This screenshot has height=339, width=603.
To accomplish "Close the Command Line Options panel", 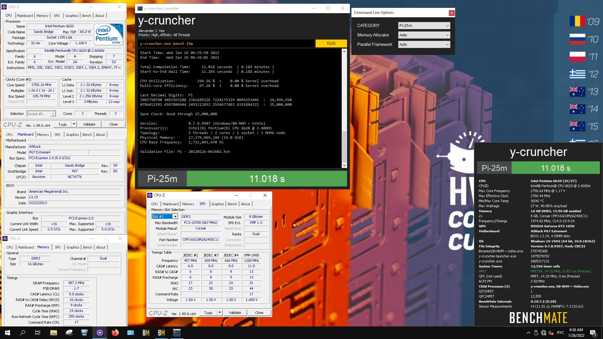I will (452, 13).
